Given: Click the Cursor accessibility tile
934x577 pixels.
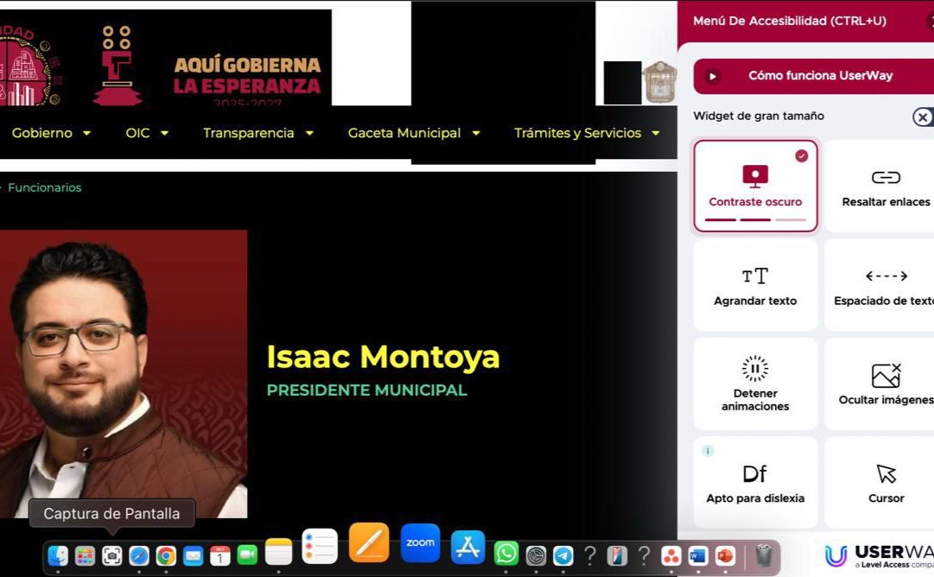Looking at the screenshot, I should click(x=881, y=482).
